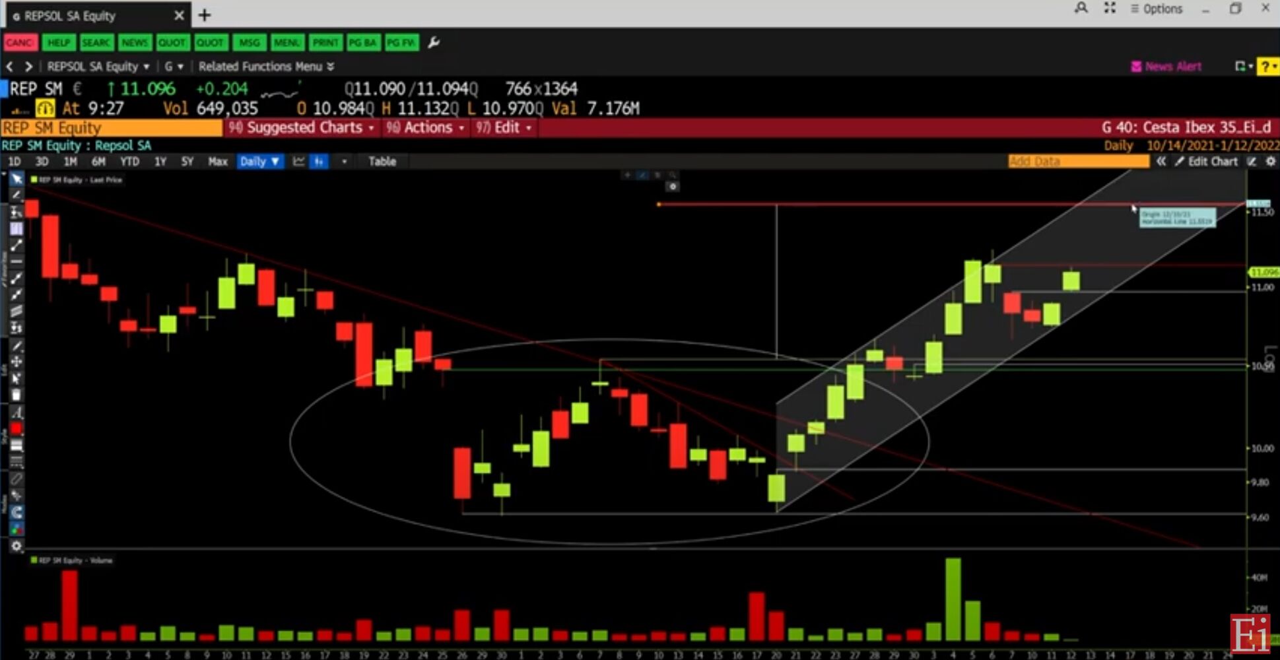Click double-chevron collapse icon near Edit Chart
The image size is (1280, 660).
[1161, 162]
